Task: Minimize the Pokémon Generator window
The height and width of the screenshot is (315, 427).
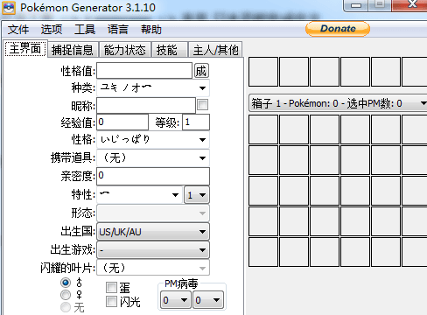Action: 356,5
